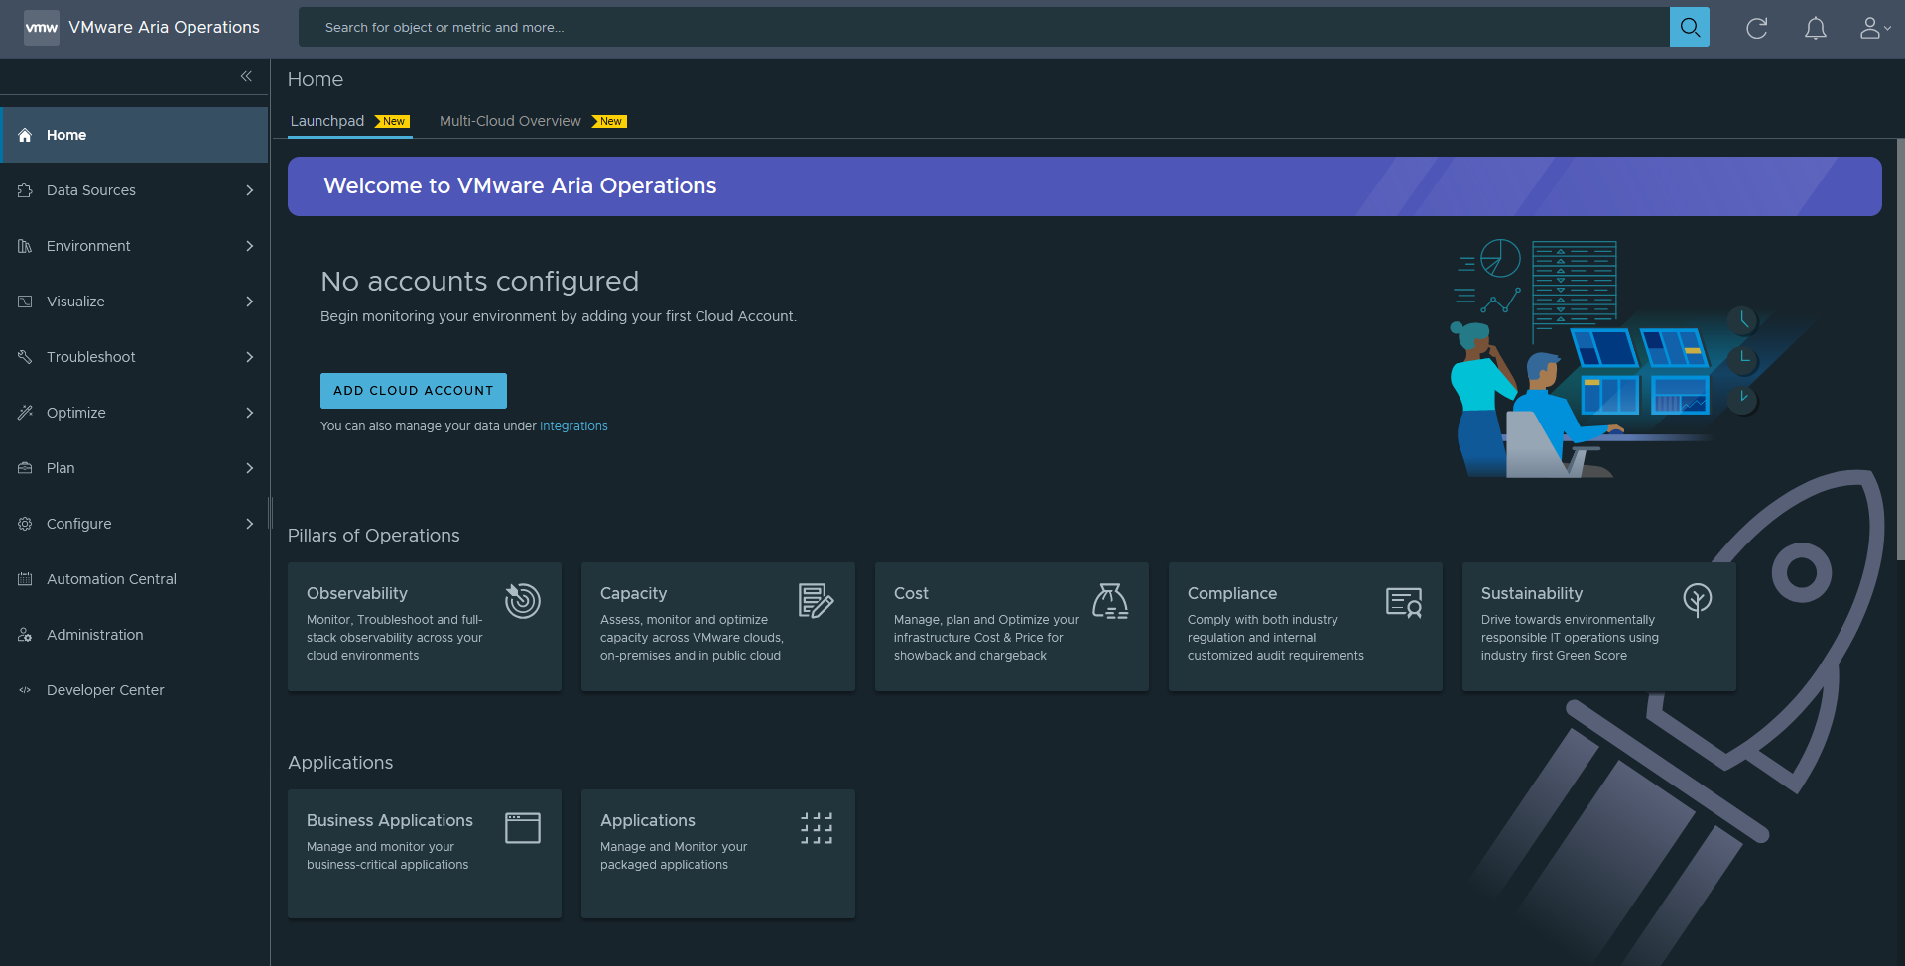
Task: Open the Observability card title
Action: click(x=357, y=593)
